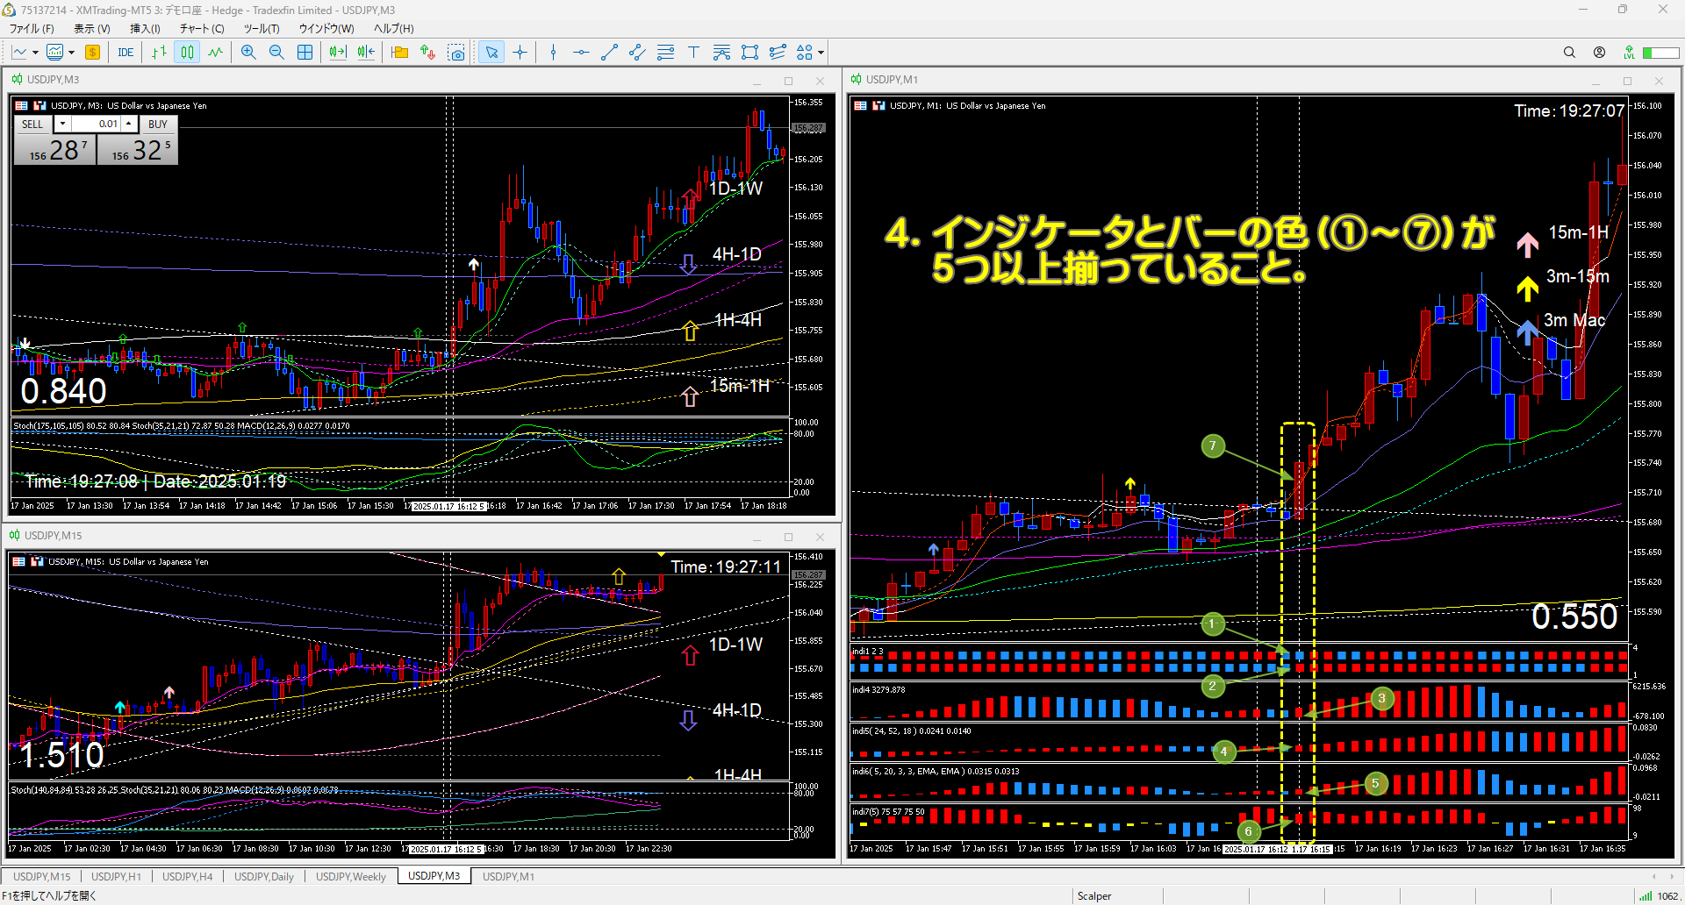
Task: Switch chart to bar chart mode
Action: (x=159, y=53)
